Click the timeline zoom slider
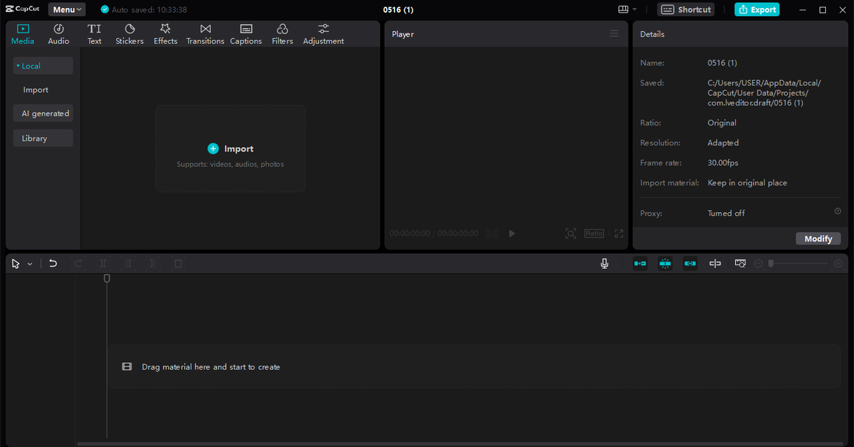854x447 pixels. point(799,264)
